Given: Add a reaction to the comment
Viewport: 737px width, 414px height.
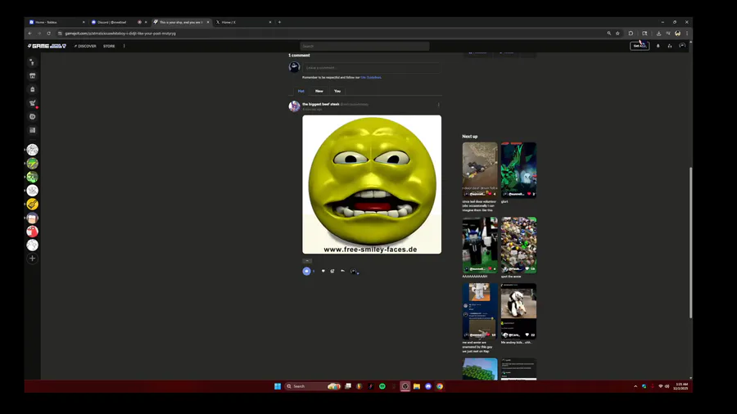Looking at the screenshot, I should click(332, 271).
